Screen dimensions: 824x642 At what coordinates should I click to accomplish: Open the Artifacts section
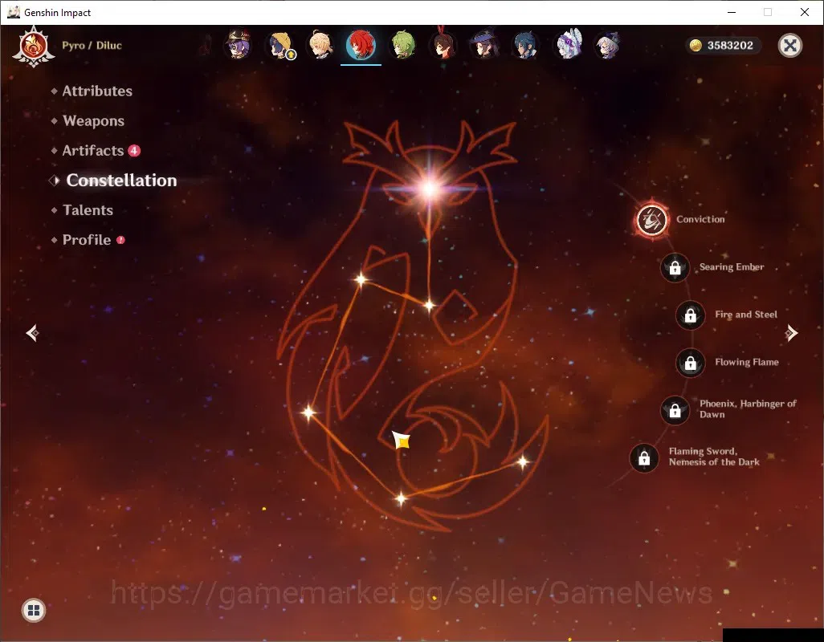coord(93,151)
